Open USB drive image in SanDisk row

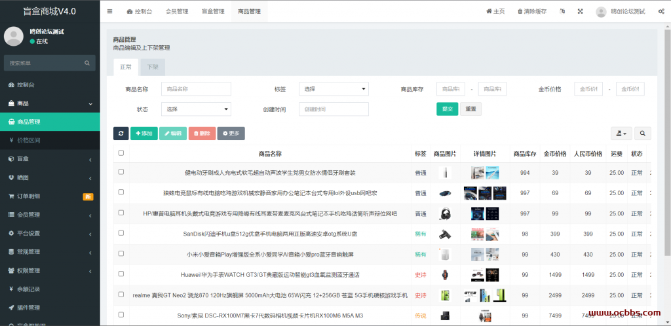pos(445,234)
